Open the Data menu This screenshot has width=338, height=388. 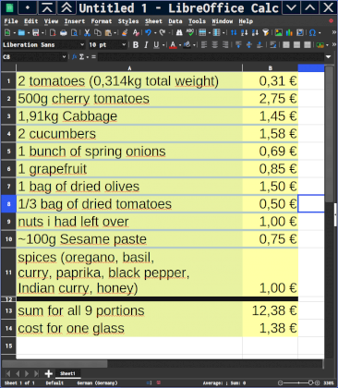coord(175,21)
